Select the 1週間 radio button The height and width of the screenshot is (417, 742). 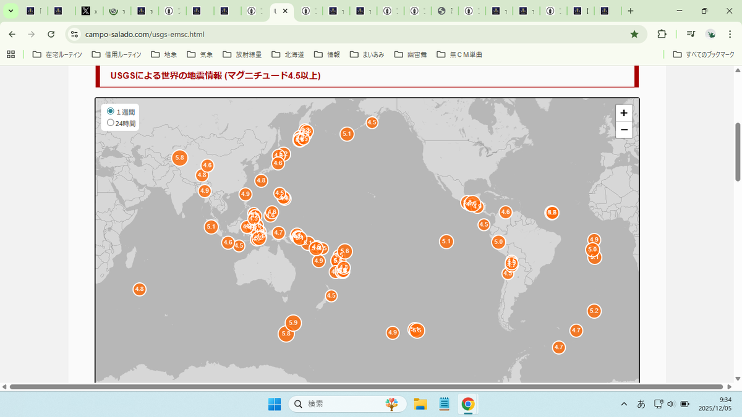click(111, 112)
